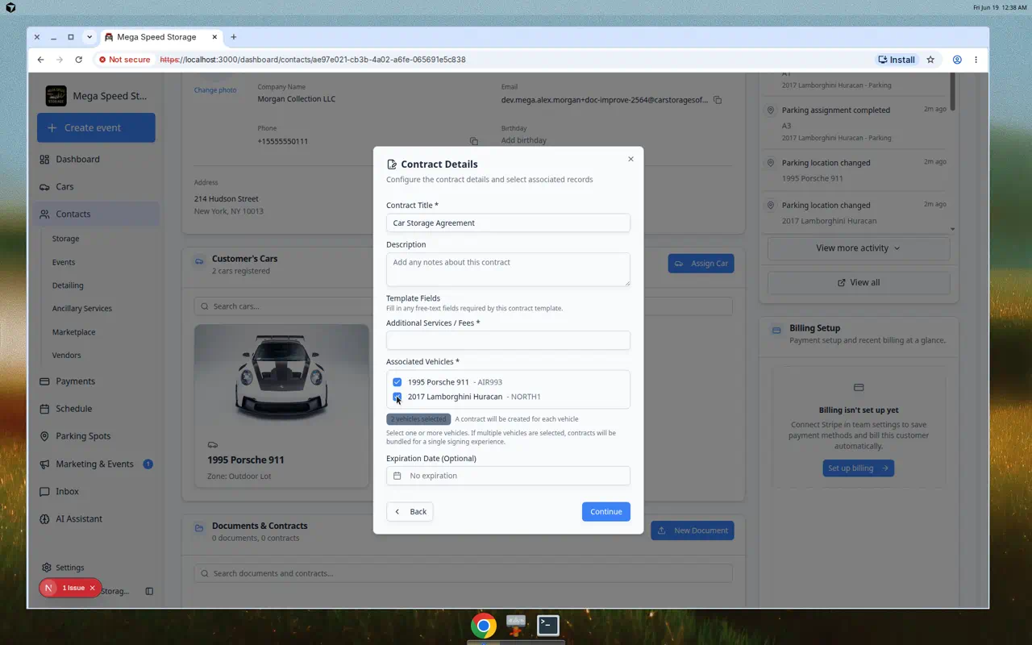This screenshot has width=1032, height=645.
Task: Check the 1995 Porsche 911 vehicle checkbox
Action: click(397, 382)
